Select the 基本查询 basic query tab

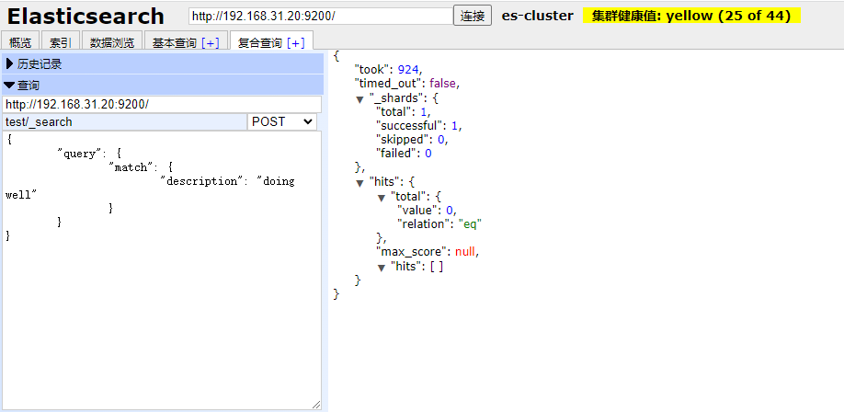pos(175,42)
